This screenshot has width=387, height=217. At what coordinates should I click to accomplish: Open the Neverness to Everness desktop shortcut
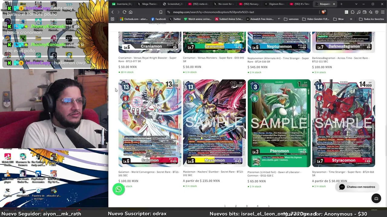pos(23,160)
